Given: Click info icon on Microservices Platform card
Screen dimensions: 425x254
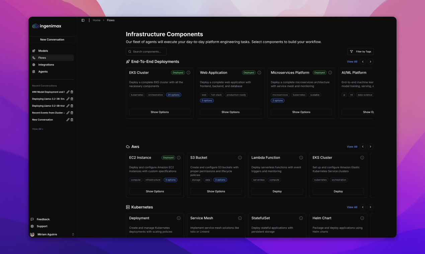Looking at the screenshot, I should coord(330,73).
